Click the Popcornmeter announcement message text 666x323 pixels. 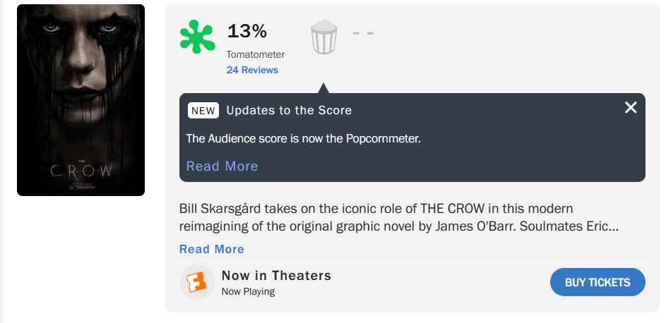(303, 139)
